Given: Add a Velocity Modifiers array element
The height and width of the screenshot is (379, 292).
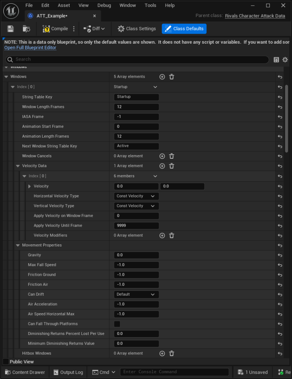Looking at the screenshot, I should pos(162,235).
